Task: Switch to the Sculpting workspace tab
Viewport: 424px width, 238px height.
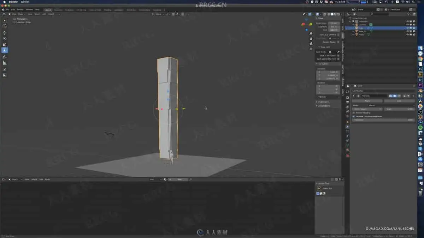Action: [x=69, y=10]
